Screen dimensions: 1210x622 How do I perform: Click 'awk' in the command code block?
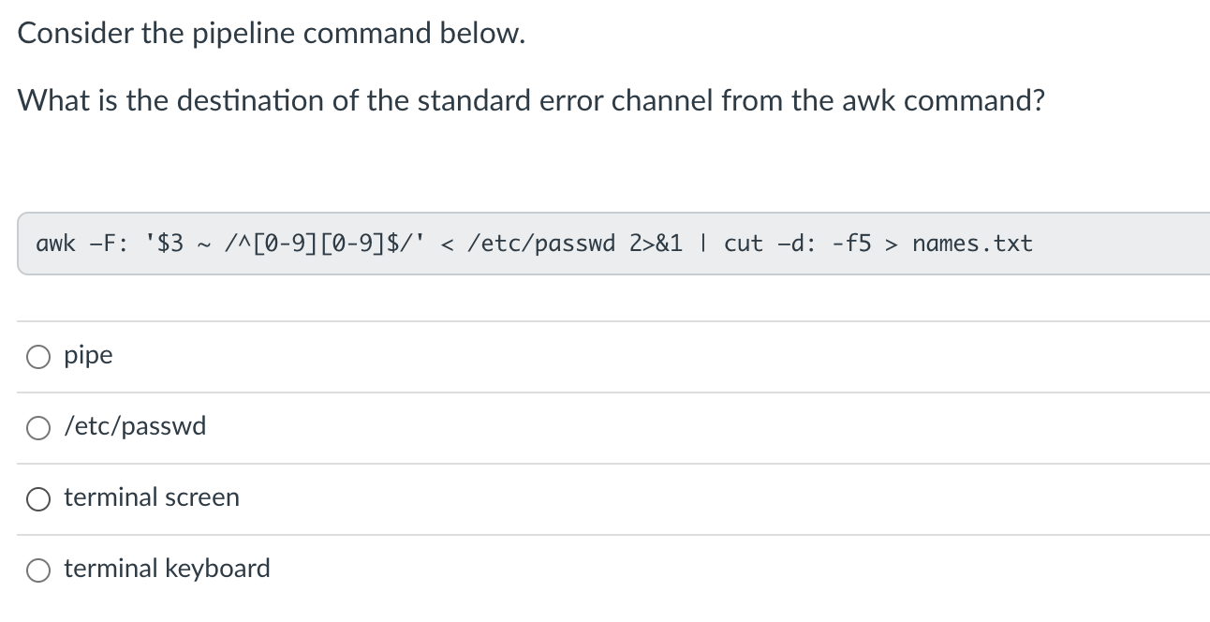pos(55,244)
